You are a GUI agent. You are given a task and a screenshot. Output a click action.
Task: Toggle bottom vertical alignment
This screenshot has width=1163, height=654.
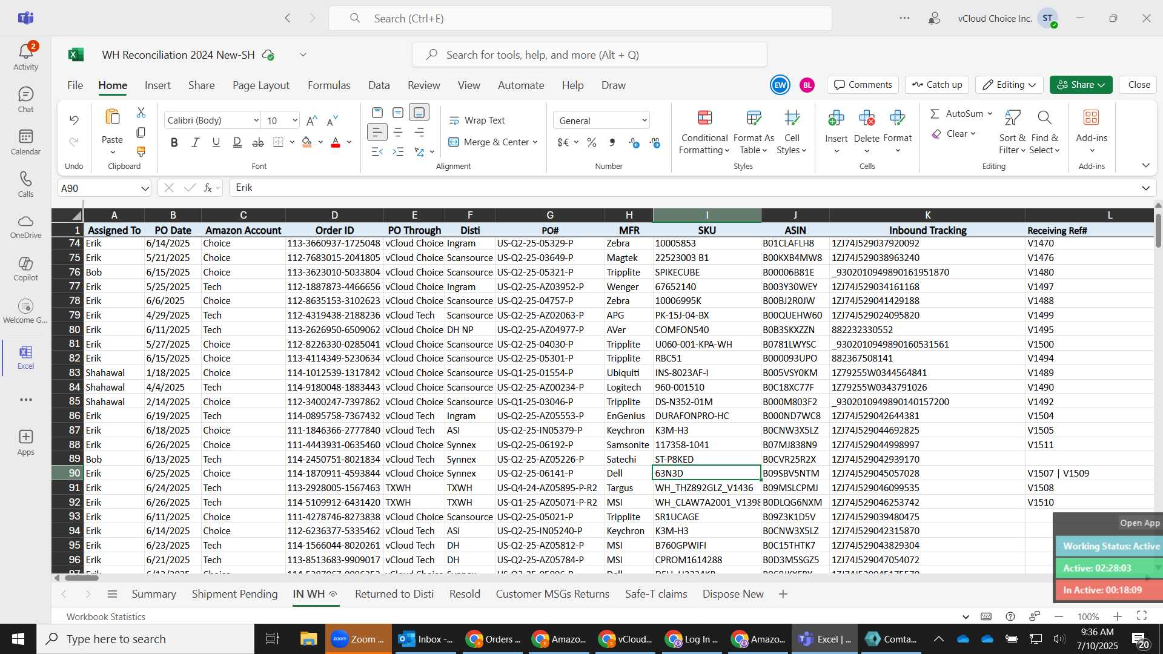(419, 113)
